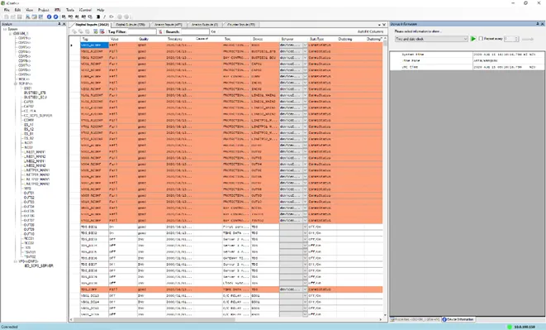The image size is (546, 330).
Task: Click the DI toolbar icon
Action: click(x=64, y=17)
